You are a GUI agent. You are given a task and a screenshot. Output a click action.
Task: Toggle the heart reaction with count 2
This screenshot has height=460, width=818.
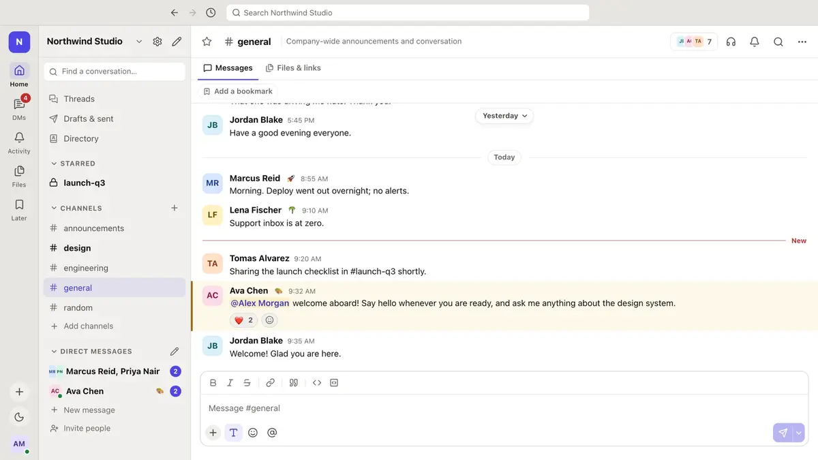pos(243,320)
